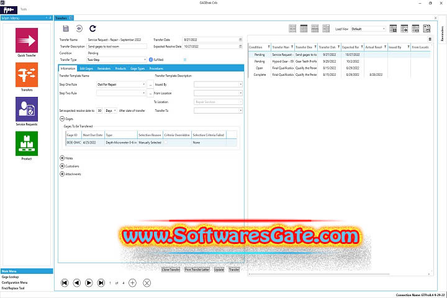The height and width of the screenshot is (298, 447).
Task: Switch to the Reminders tab
Action: [104, 68]
